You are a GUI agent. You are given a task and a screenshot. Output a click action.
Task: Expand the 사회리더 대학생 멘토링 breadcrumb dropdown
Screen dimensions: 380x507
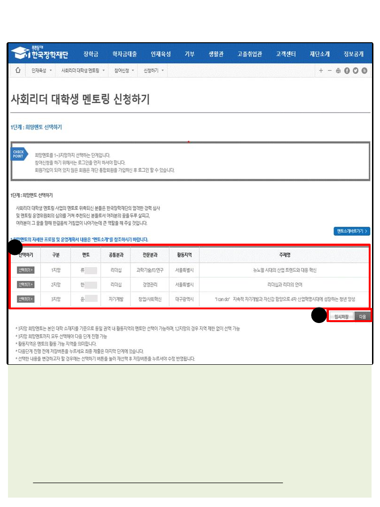tap(83, 71)
